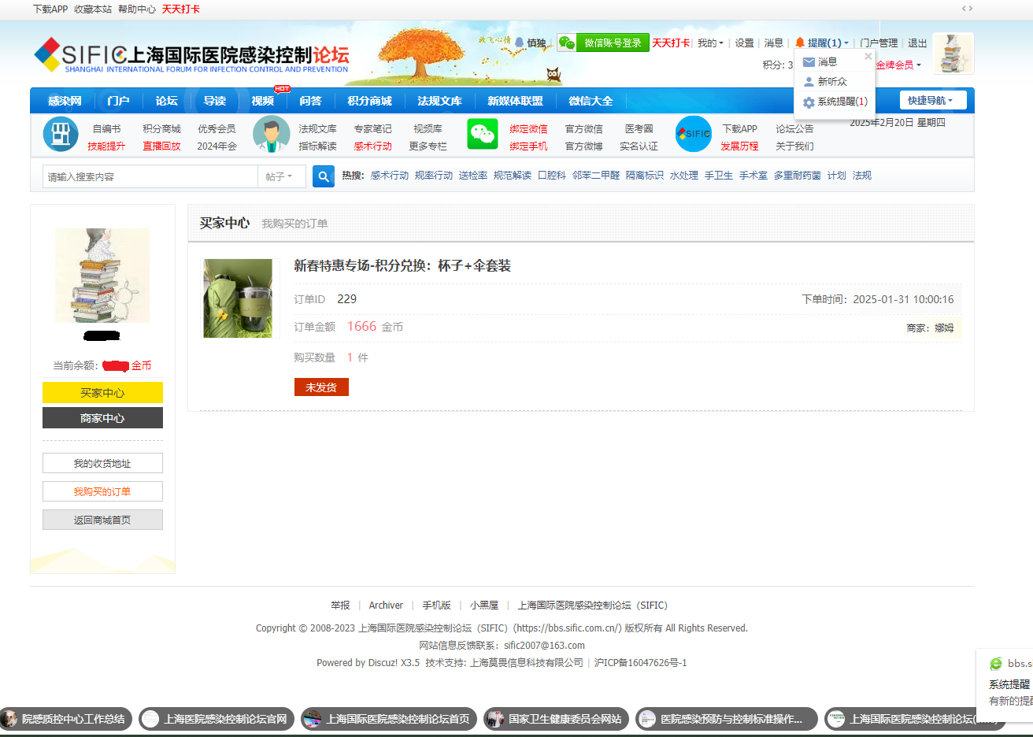Viewport: 1033px width, 737px height.
Task: Click the blue shop store icon
Action: (x=61, y=135)
